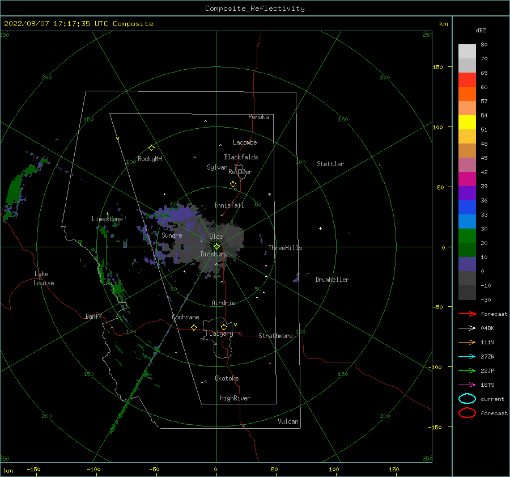Click the Lacombe city label
510x477 pixels.
click(245, 142)
